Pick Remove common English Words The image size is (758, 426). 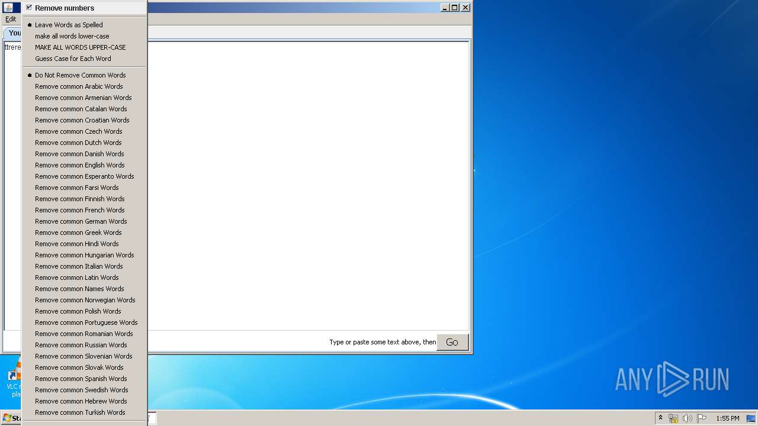coord(85,165)
